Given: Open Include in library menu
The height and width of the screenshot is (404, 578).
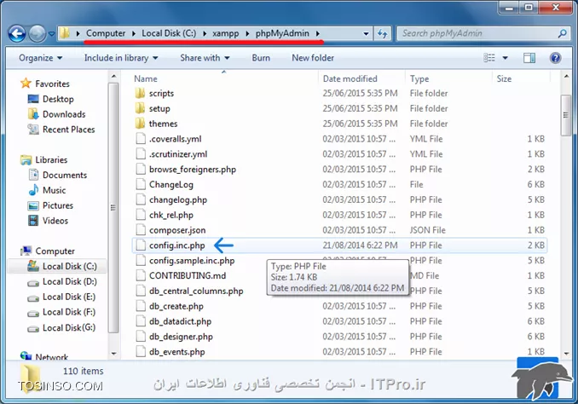Looking at the screenshot, I should click(121, 58).
